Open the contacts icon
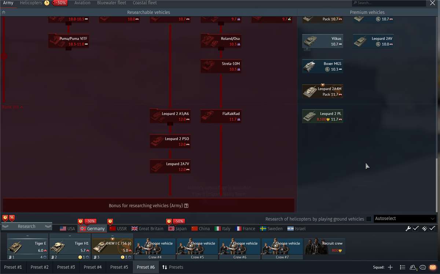This screenshot has height=274, width=440. click(413, 267)
